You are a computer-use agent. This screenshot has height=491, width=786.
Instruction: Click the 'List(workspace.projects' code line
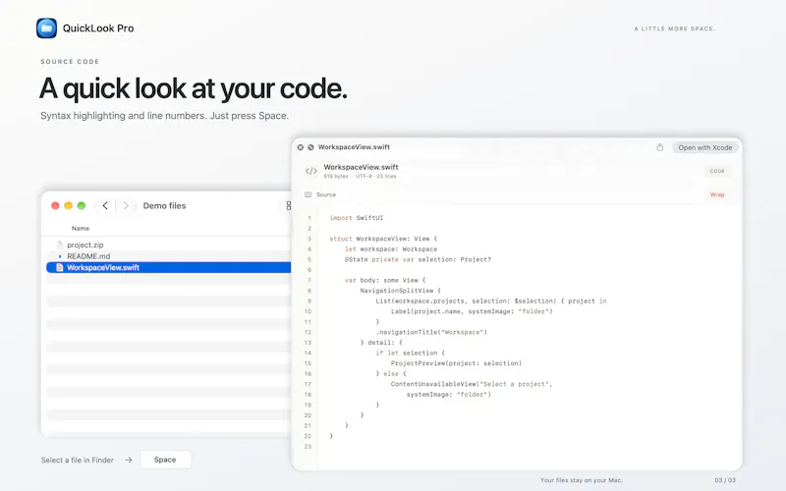point(491,301)
